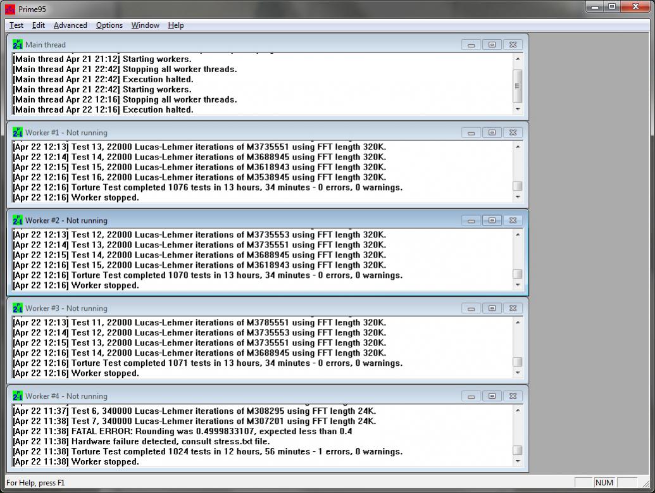Click Worker #4 'completed 1024 tests' line
Screen dimensions: 655x493
click(x=208, y=452)
